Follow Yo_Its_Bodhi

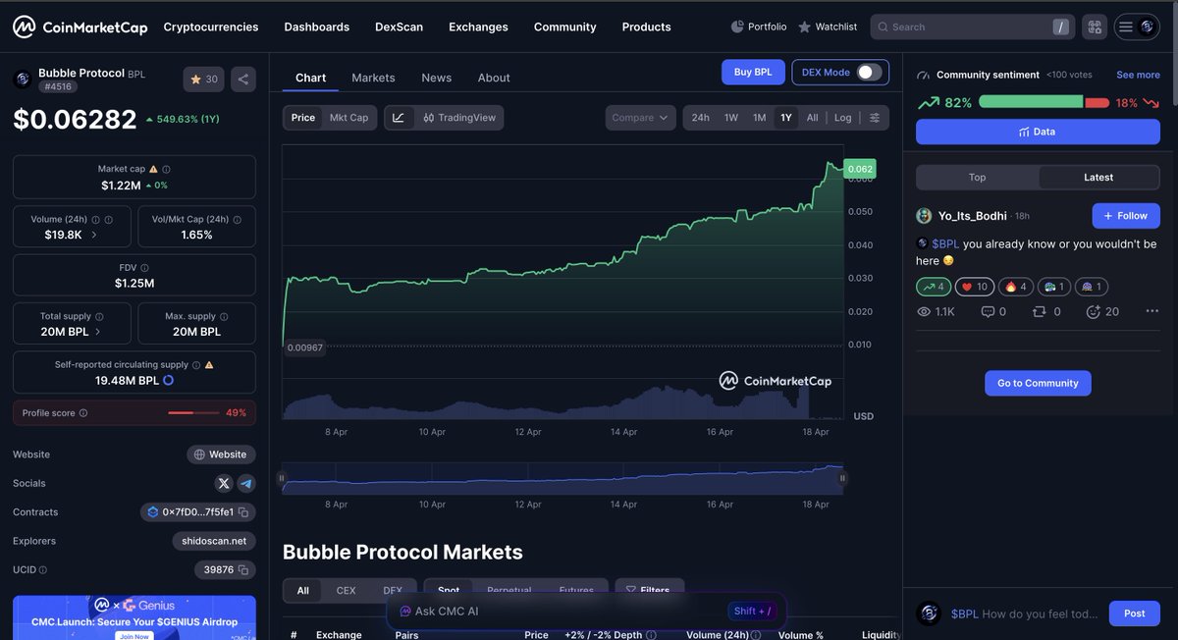click(1126, 216)
